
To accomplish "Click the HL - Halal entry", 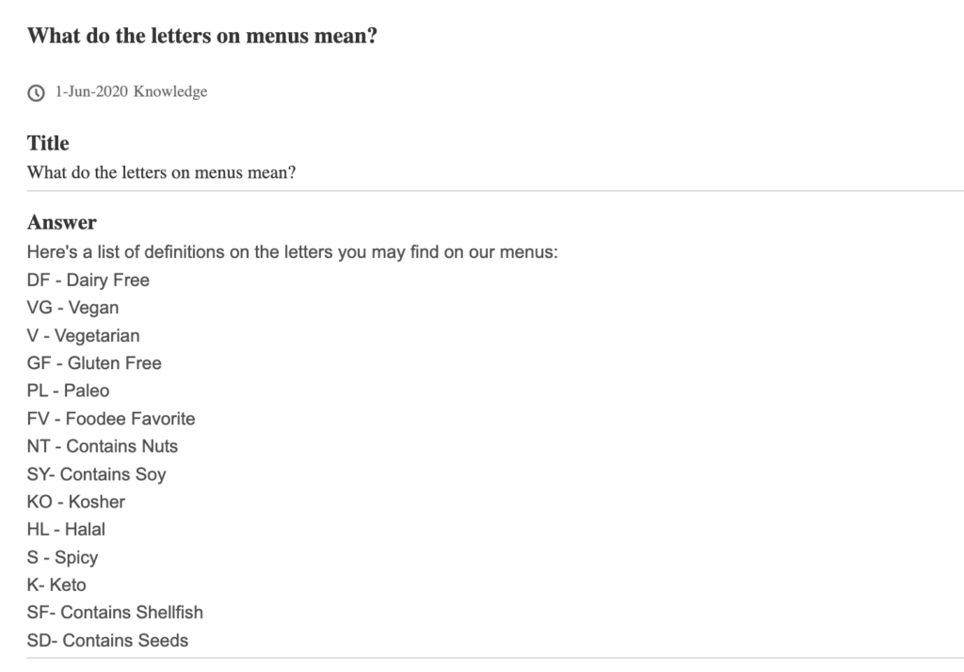I will pyautogui.click(x=66, y=529).
